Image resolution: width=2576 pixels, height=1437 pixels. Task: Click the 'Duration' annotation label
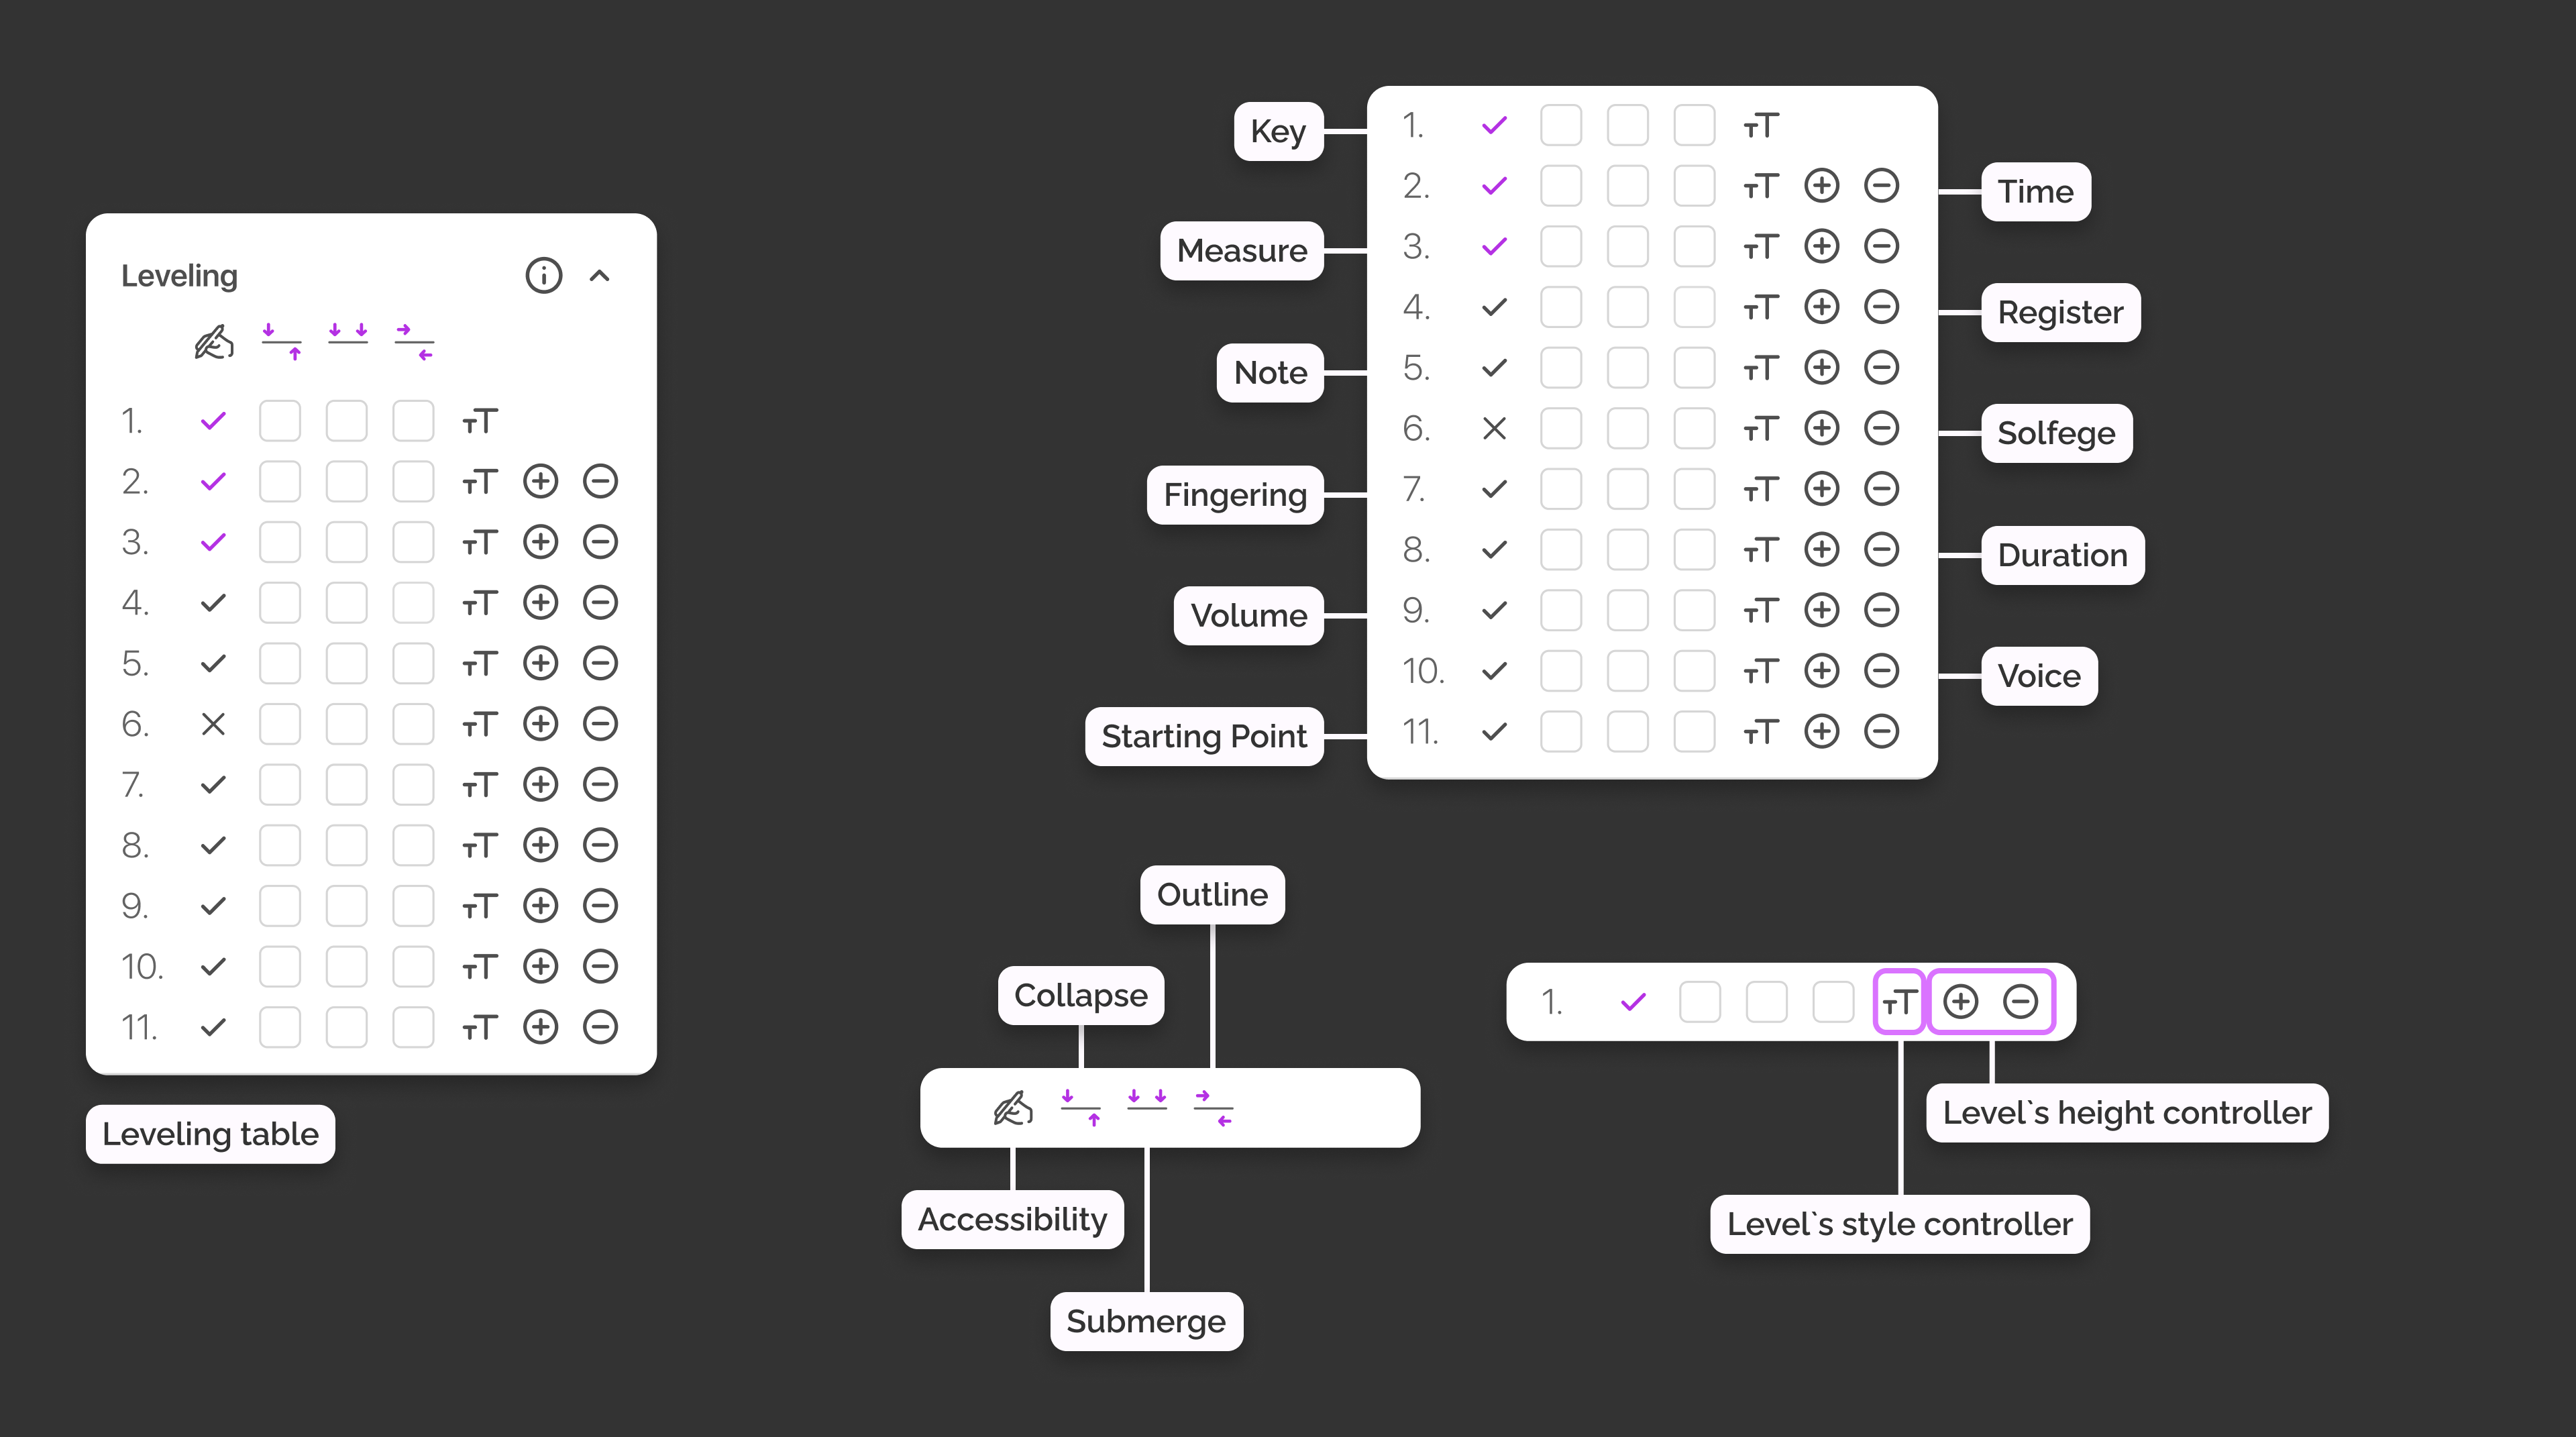pos(2063,555)
